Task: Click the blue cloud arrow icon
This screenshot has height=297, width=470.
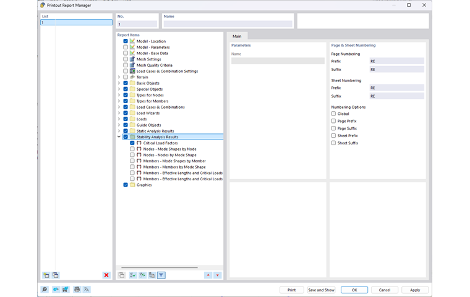Action: click(56, 290)
